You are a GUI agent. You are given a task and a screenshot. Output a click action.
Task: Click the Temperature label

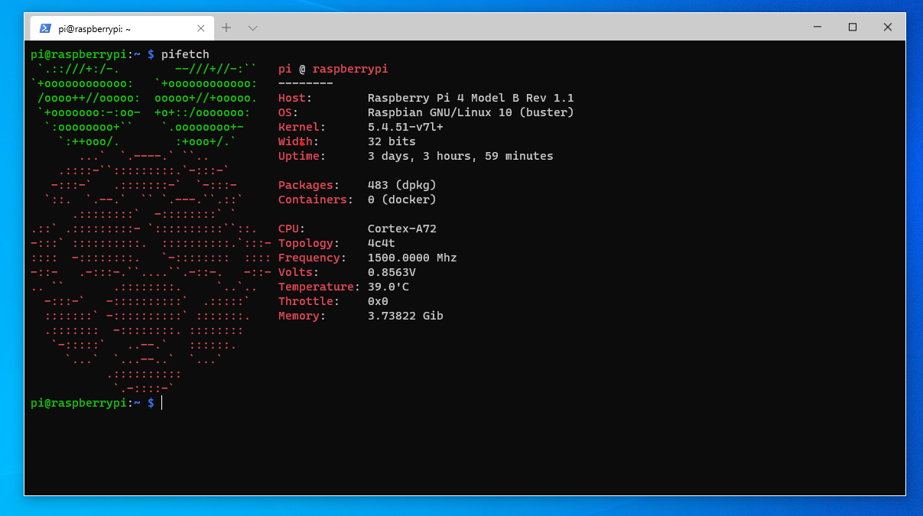(319, 287)
